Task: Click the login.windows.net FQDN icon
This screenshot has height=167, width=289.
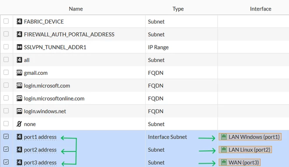Action: [19, 111]
